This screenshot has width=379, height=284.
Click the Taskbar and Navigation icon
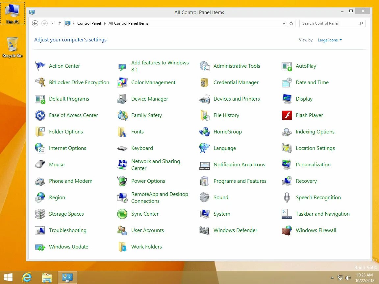pos(287,214)
